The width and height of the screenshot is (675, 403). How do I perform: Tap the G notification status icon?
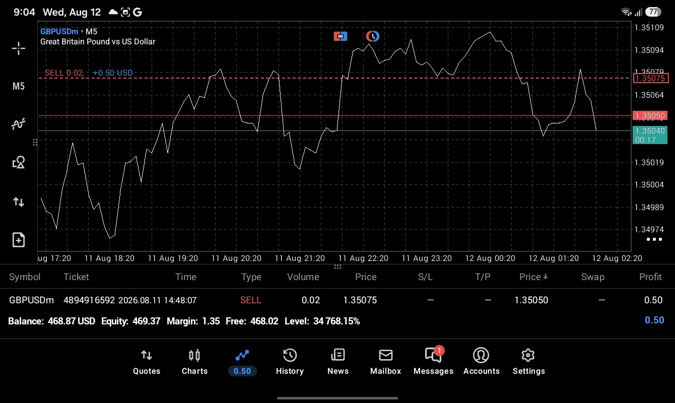tap(138, 12)
